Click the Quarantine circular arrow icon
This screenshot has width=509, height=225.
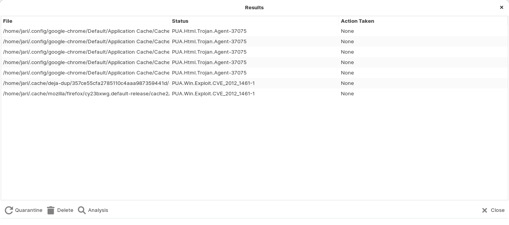coord(9,210)
